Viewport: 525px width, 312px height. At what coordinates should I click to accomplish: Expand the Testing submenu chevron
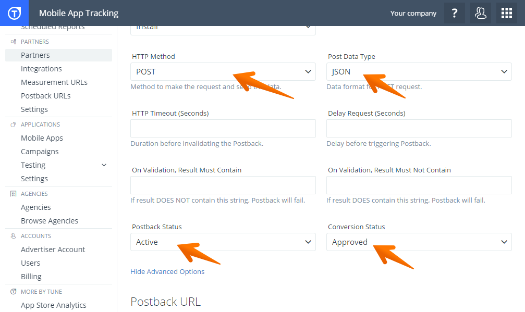(104, 165)
